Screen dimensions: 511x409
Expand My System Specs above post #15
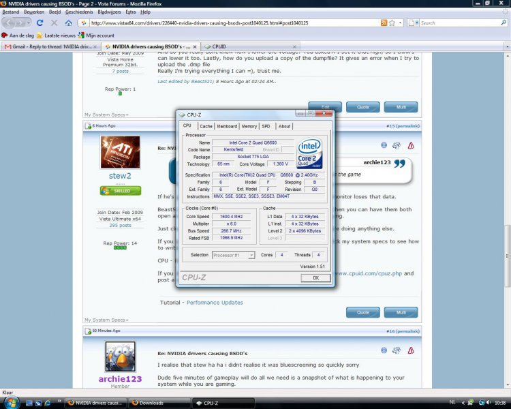click(106, 115)
